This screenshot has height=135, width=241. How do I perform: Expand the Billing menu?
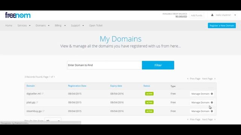click(x=60, y=25)
